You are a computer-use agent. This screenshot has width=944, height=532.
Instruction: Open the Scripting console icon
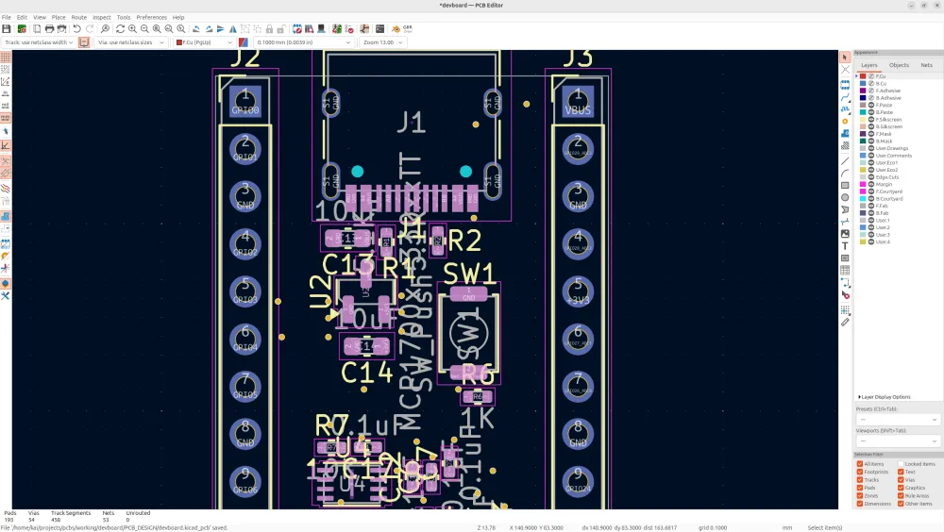pyautogui.click(x=379, y=29)
